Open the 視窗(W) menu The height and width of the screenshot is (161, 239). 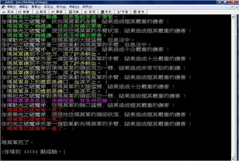tap(74, 7)
